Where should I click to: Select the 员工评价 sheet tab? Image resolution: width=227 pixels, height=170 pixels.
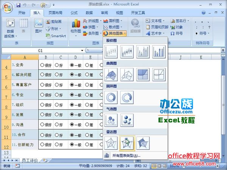tap(30, 161)
